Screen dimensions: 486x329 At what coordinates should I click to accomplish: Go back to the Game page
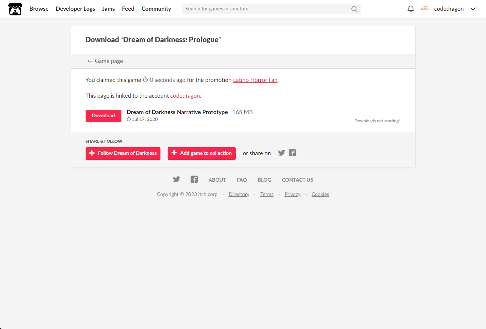(x=105, y=61)
